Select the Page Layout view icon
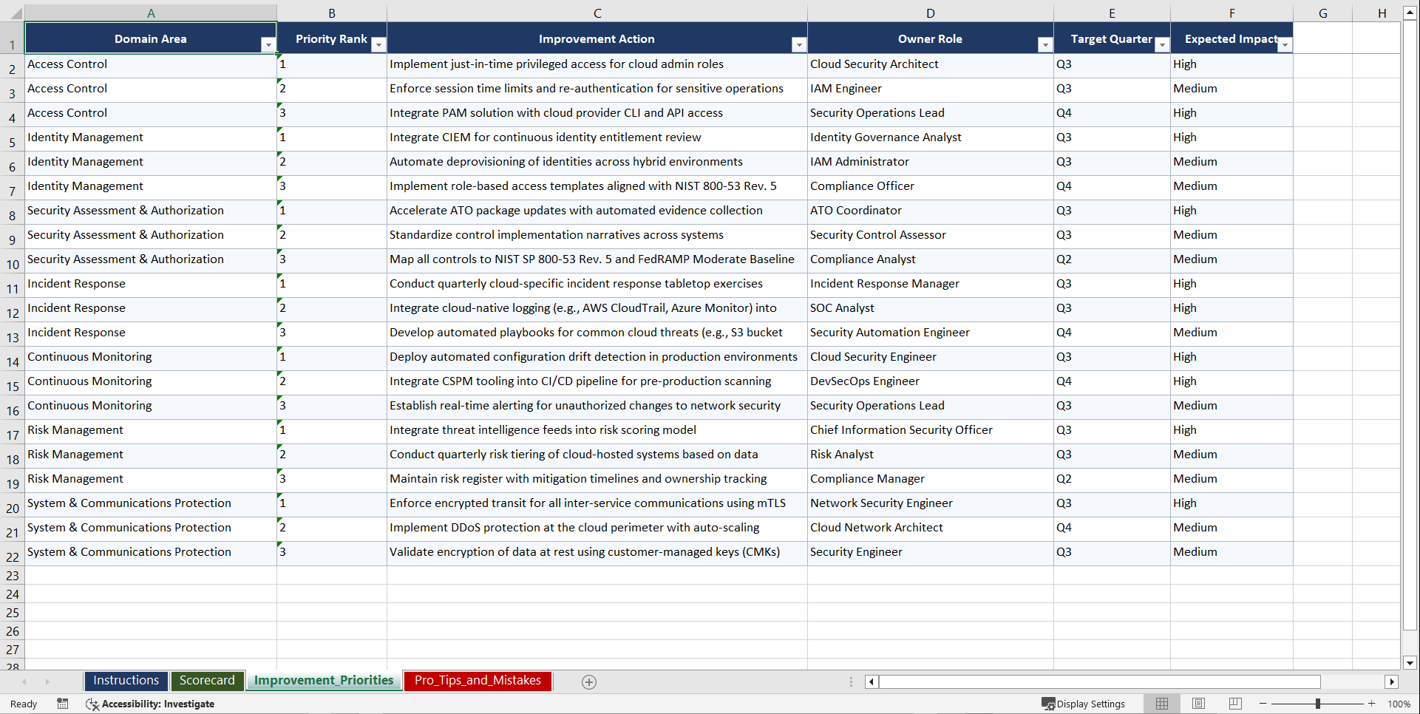Viewport: 1420px width, 714px height. [1198, 704]
